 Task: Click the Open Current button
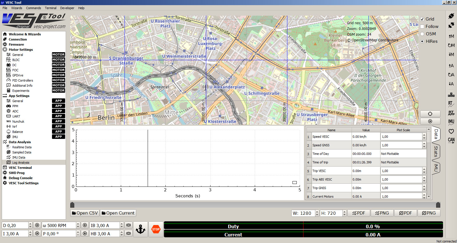point(118,213)
